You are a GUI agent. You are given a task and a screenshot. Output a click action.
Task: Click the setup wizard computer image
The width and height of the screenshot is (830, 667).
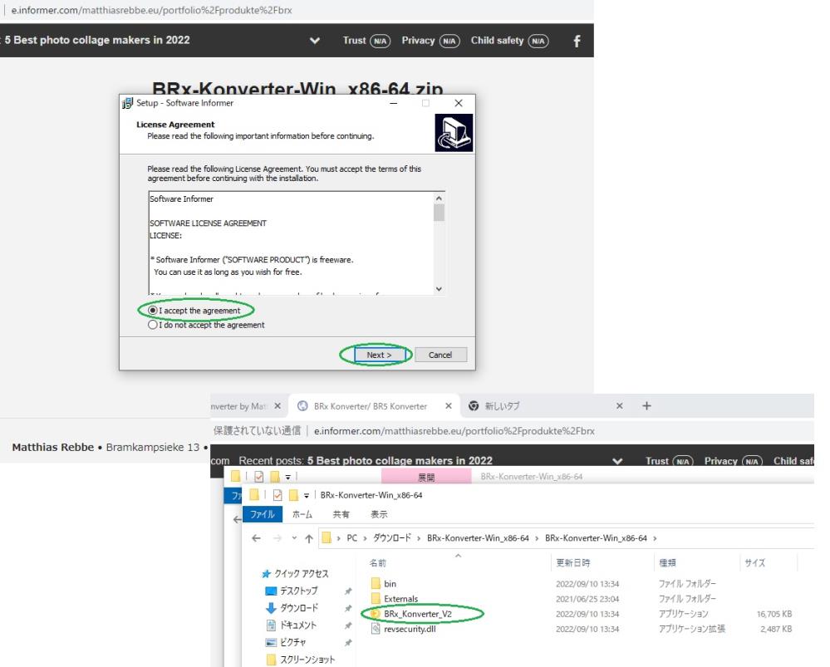click(x=454, y=133)
